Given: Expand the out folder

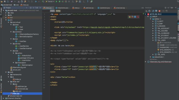Looking at the screenshot, I should (6, 18).
